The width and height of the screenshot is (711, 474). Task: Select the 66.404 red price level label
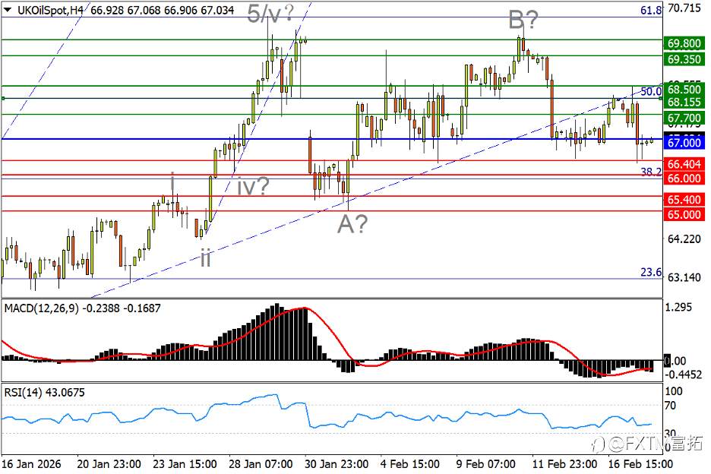point(684,164)
